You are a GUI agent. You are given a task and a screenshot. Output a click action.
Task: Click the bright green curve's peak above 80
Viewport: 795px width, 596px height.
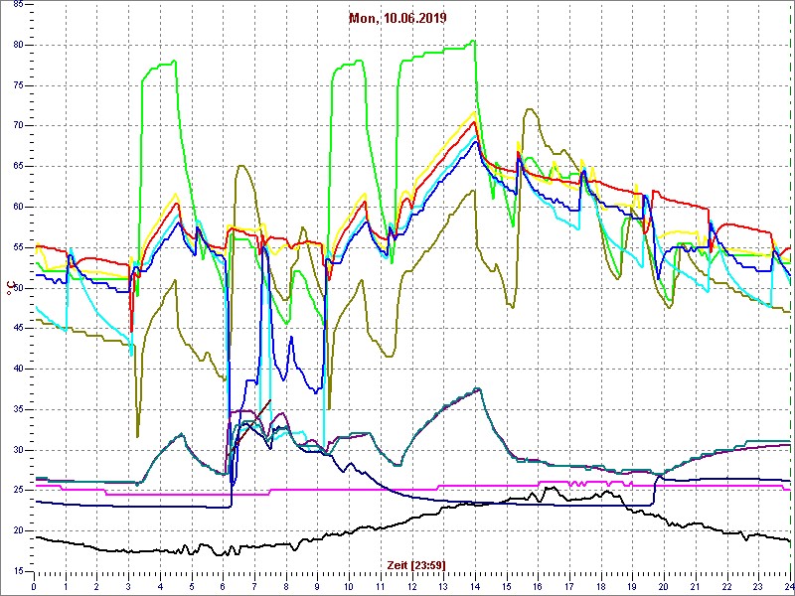click(474, 41)
